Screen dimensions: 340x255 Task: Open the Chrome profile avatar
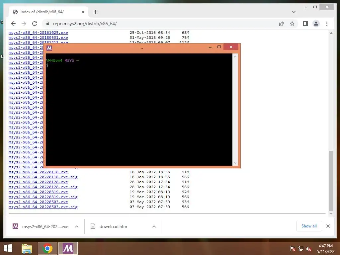tap(316, 24)
